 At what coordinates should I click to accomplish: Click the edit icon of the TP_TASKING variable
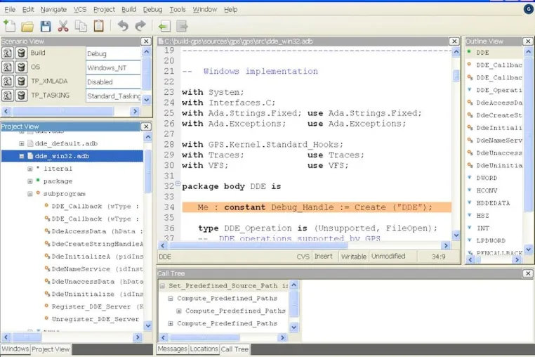(x=8, y=96)
